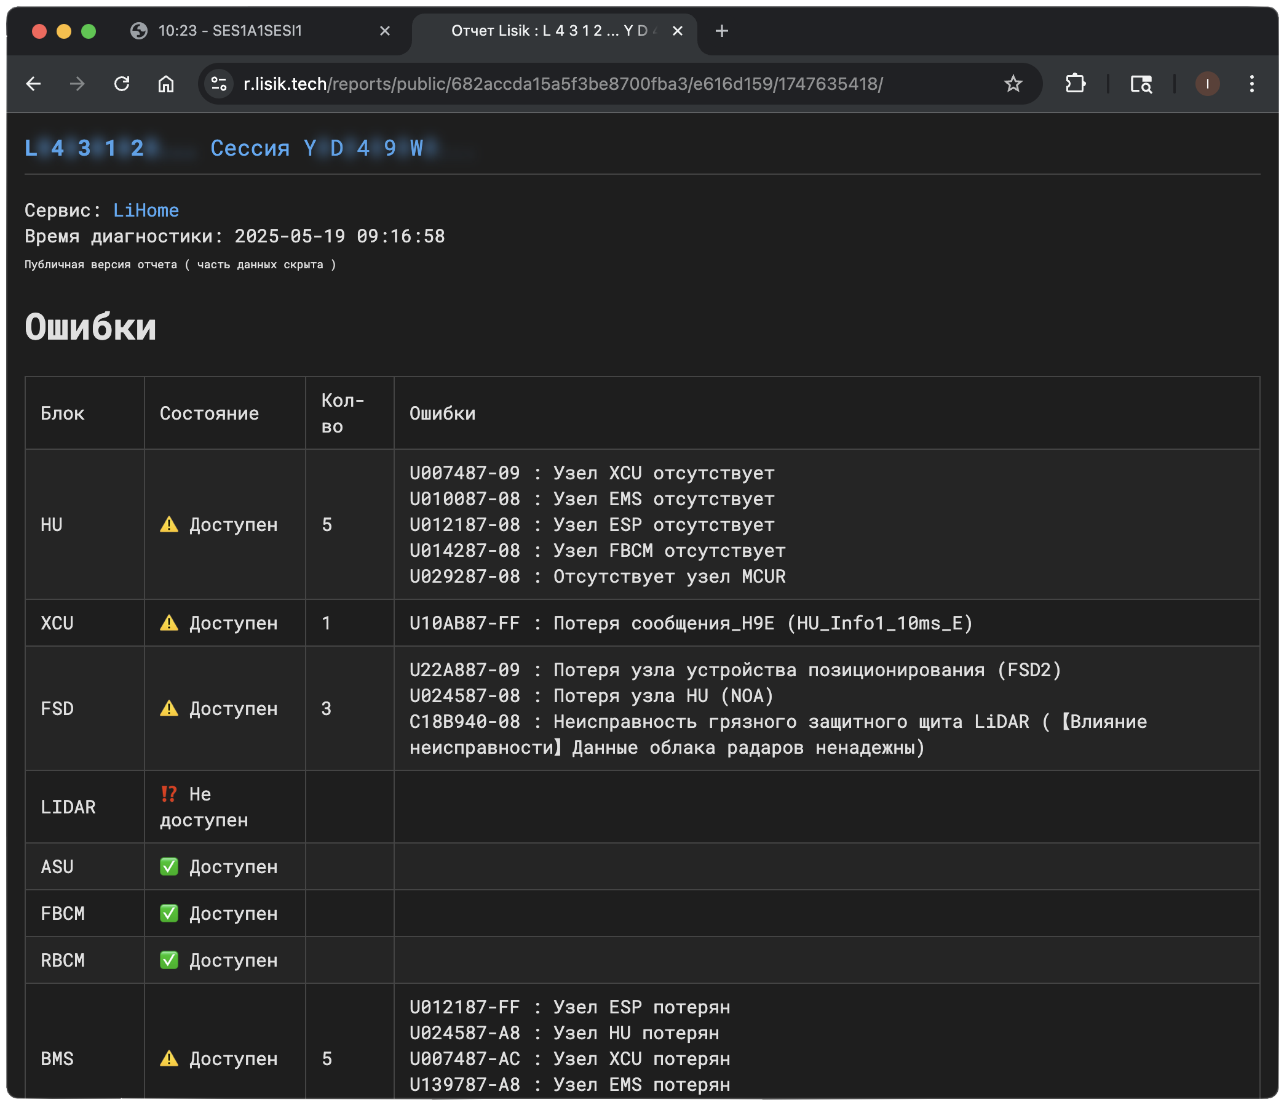Click the LIDAR Не доступен status
This screenshot has height=1110, width=1284.
pyautogui.click(x=204, y=807)
